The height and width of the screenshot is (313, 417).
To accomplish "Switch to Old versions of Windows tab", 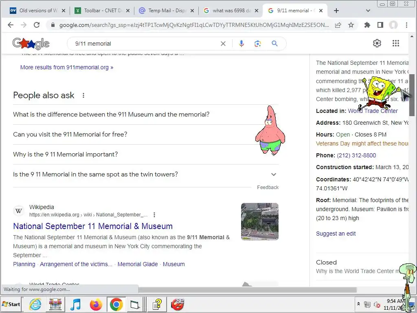I will 37,11.
